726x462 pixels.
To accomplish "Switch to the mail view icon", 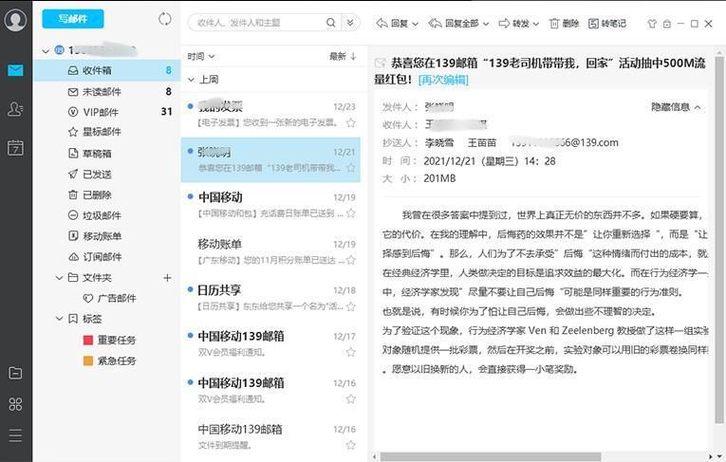I will pos(15,70).
